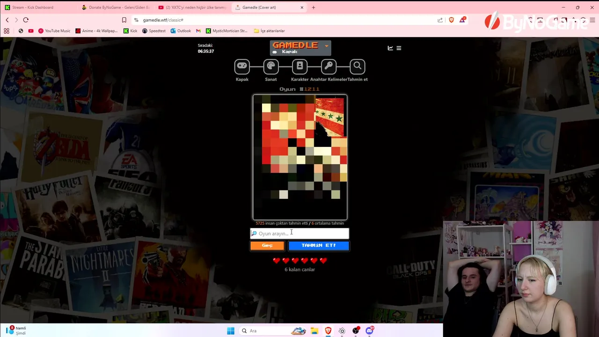Open the statistics chart icon
Image resolution: width=599 pixels, height=337 pixels.
click(390, 48)
